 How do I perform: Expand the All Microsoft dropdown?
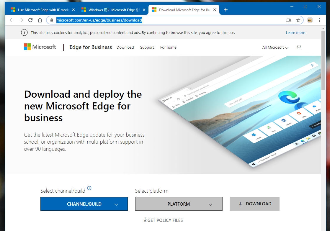(x=275, y=47)
